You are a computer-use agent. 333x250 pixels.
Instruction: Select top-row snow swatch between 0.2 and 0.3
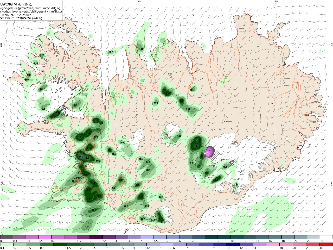[x=7, y=237]
